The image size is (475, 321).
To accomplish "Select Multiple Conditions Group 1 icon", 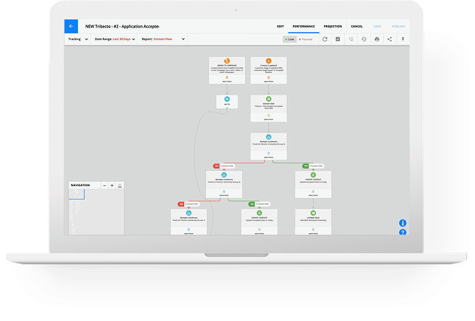I will [189, 213].
